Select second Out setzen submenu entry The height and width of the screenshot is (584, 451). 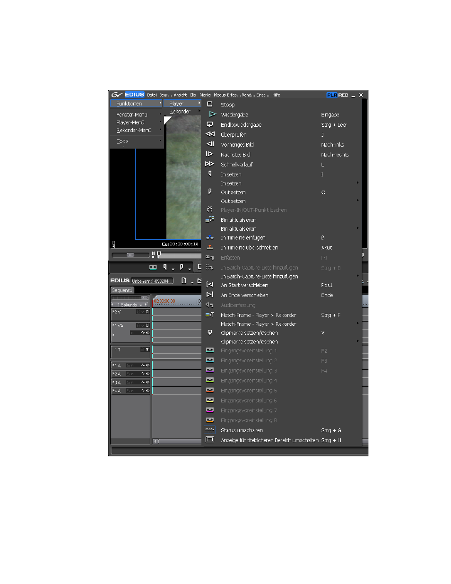click(282, 201)
